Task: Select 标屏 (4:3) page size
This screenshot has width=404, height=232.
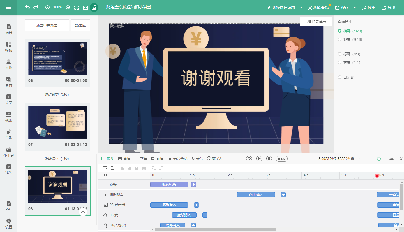Action: click(349, 54)
